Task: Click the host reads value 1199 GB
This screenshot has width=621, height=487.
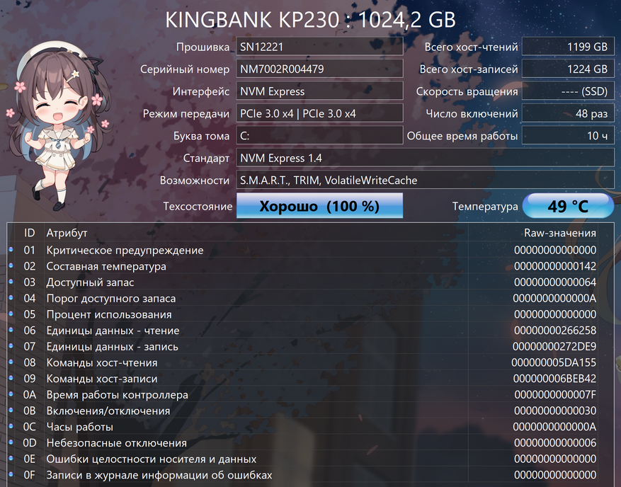Action: tap(568, 47)
